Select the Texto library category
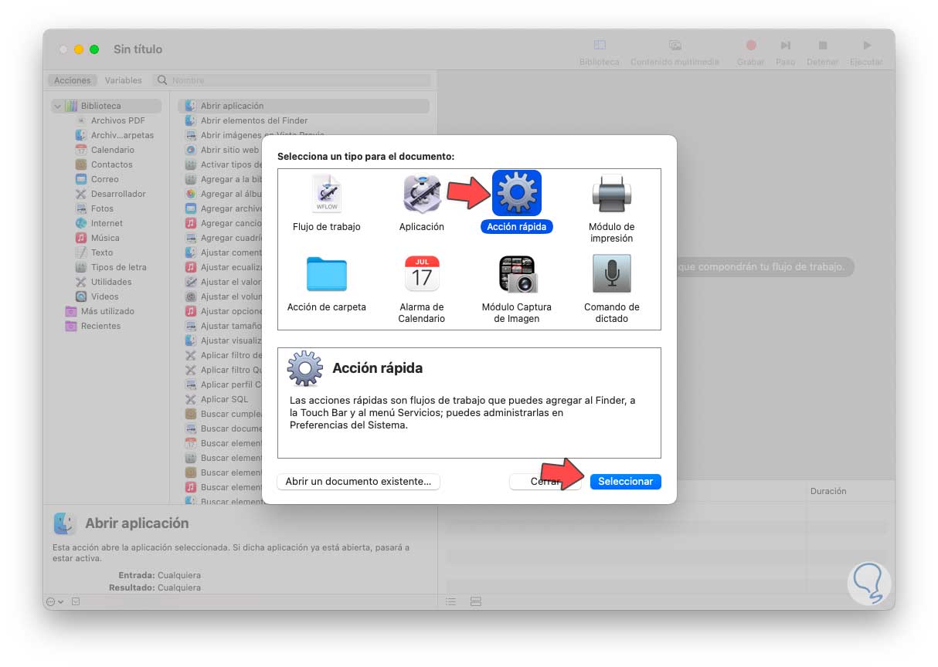 tap(102, 252)
